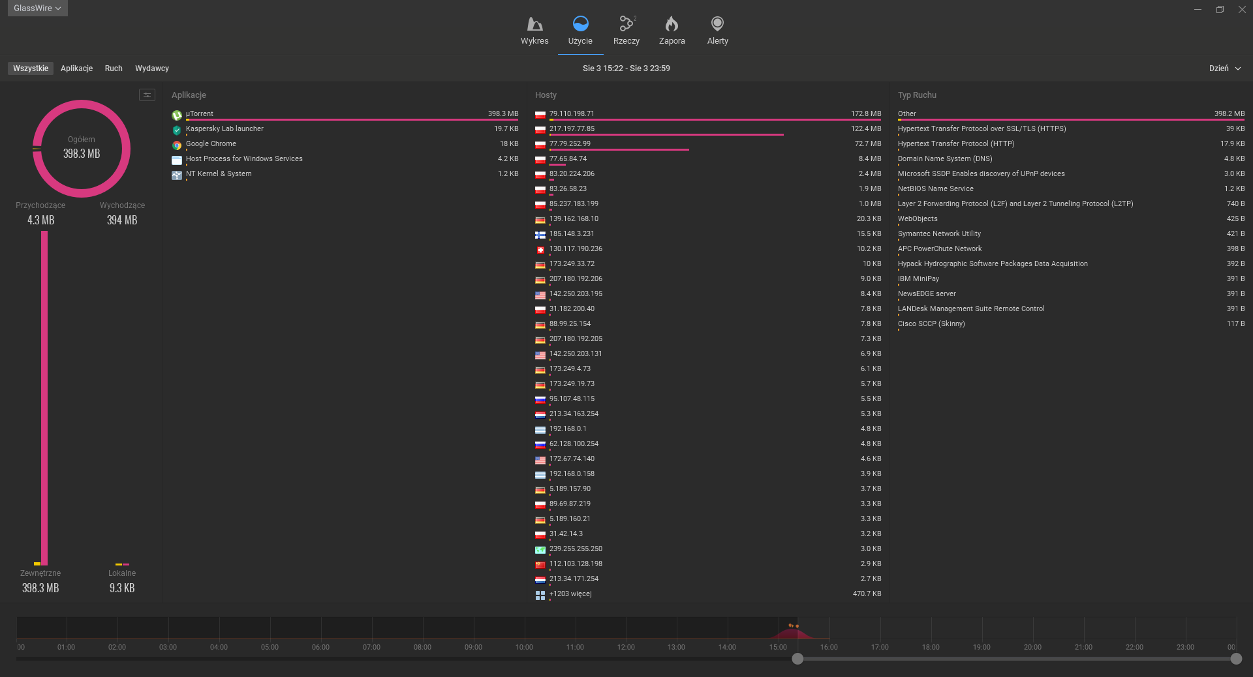Image resolution: width=1253 pixels, height=677 pixels.
Task: Click the local network icon beside 192.168.0.1
Action: (540, 430)
